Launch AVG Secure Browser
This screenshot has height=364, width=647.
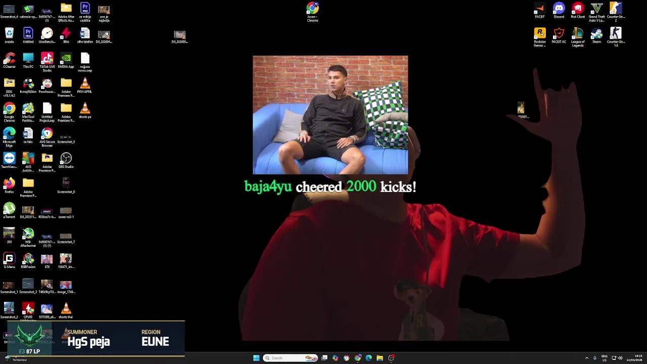click(x=47, y=137)
